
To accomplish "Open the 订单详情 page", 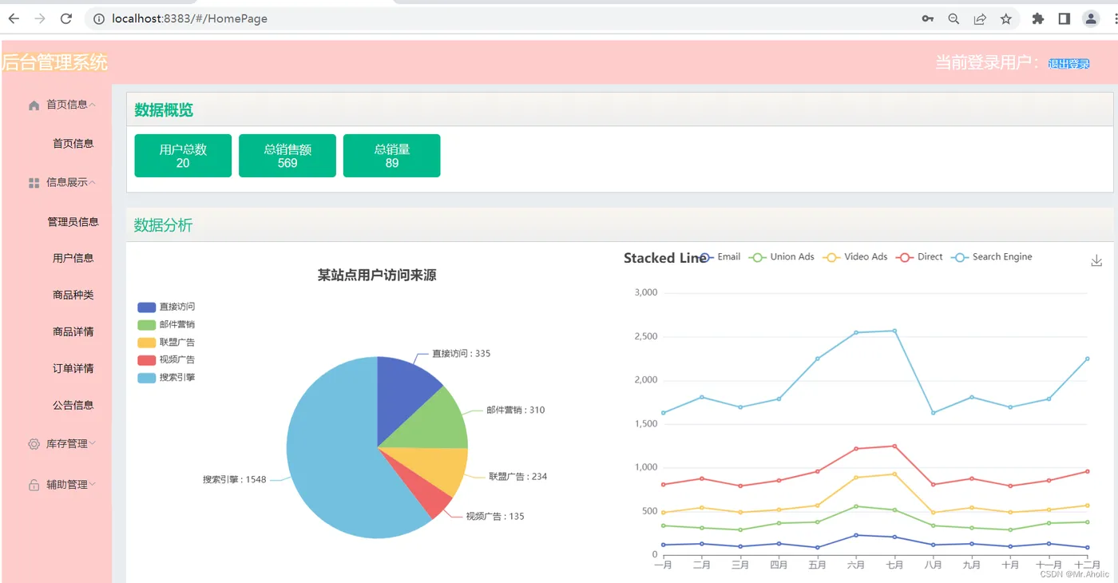I will point(73,368).
